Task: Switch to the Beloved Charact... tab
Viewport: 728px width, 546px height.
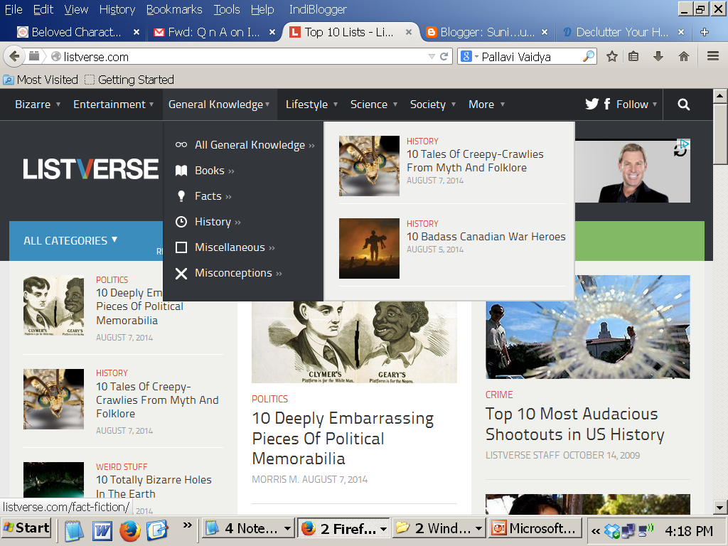Action: 77,32
